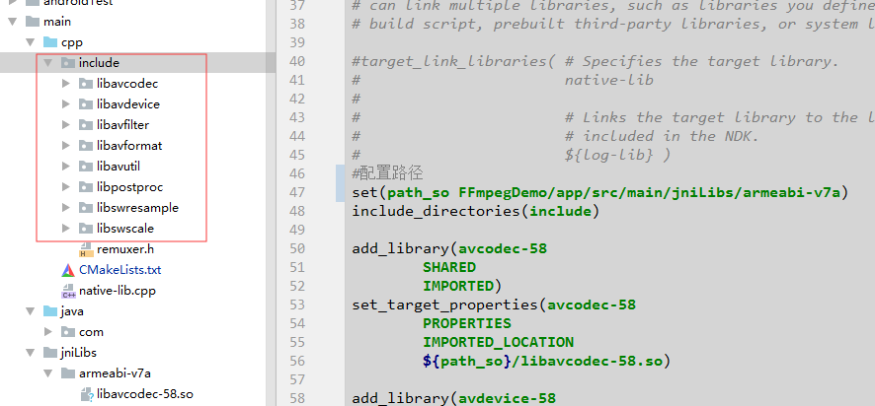Collapse the include folder arrow
Viewport: 875px width, 406px height.
tap(48, 63)
